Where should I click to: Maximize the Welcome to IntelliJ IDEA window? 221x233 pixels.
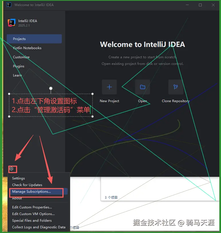pos(200,5)
